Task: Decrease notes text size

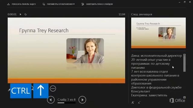Action: (139, 102)
